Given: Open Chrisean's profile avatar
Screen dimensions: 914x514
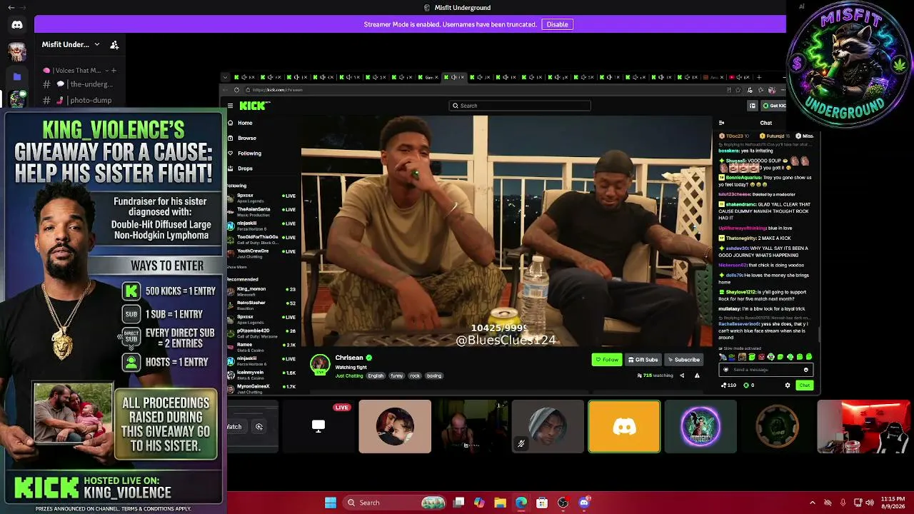Looking at the screenshot, I should (x=320, y=363).
